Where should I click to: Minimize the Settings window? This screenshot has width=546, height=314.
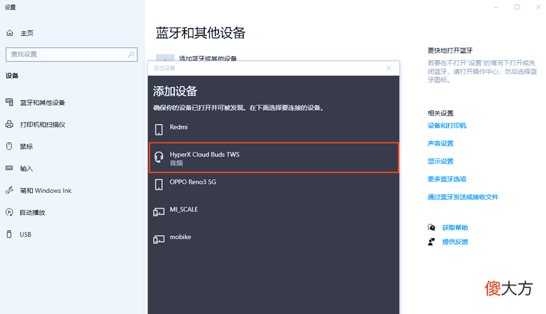[496, 7]
